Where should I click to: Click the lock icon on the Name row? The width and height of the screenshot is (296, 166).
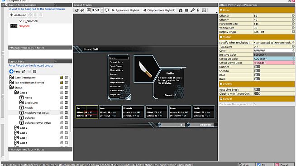click(62, 98)
